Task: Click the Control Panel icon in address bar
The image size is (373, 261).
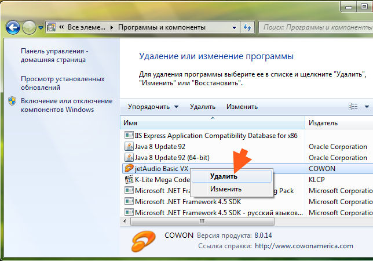Action: pos(51,27)
